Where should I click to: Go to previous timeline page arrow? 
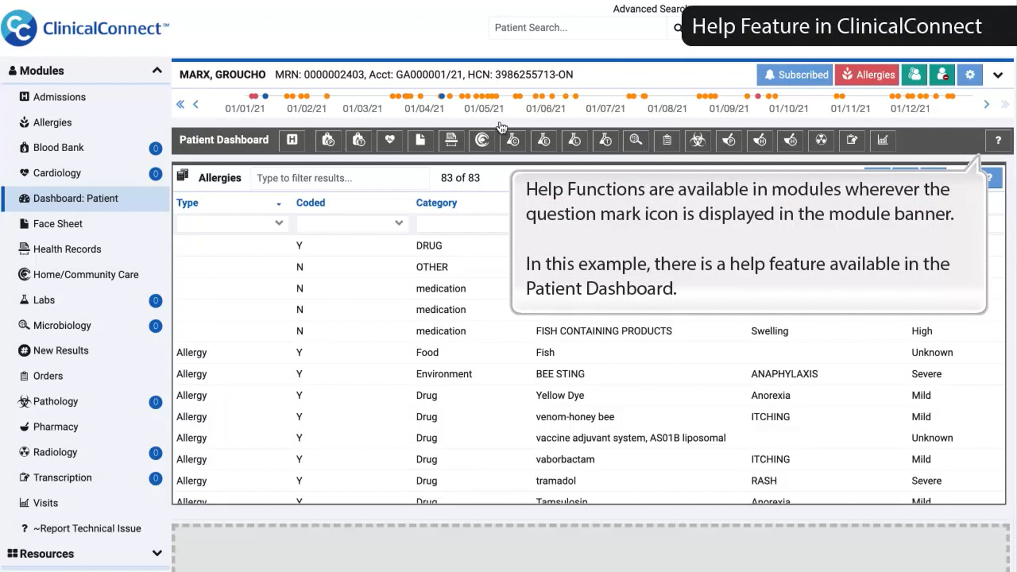pos(196,104)
